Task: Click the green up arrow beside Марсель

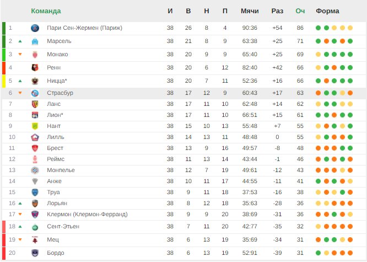Action: coord(20,41)
